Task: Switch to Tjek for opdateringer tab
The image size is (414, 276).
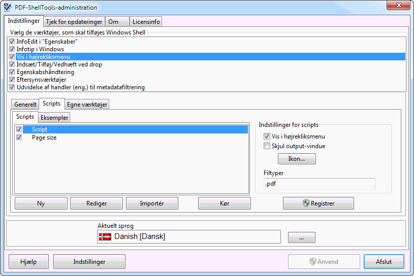Action: 74,22
